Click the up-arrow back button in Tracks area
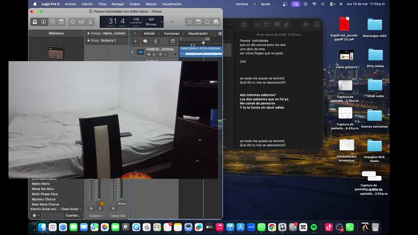 (x=135, y=33)
